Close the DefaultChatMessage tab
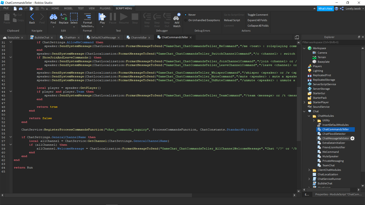Viewport: 365px width, 205px height. point(118,38)
